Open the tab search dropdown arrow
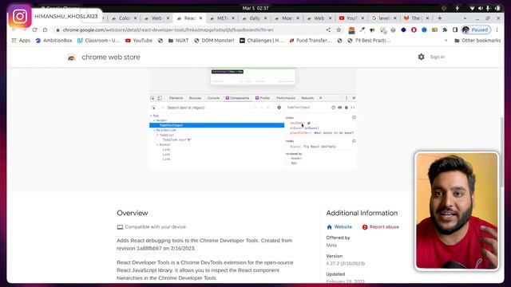The image size is (511, 287). click(465, 18)
